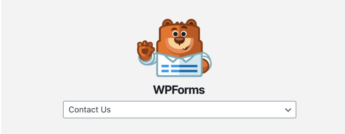
Task: Click the bear mascot's right eye
Action: (184, 34)
